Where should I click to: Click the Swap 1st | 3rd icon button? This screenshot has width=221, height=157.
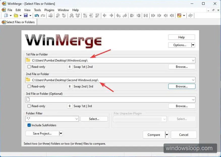coord(70,106)
